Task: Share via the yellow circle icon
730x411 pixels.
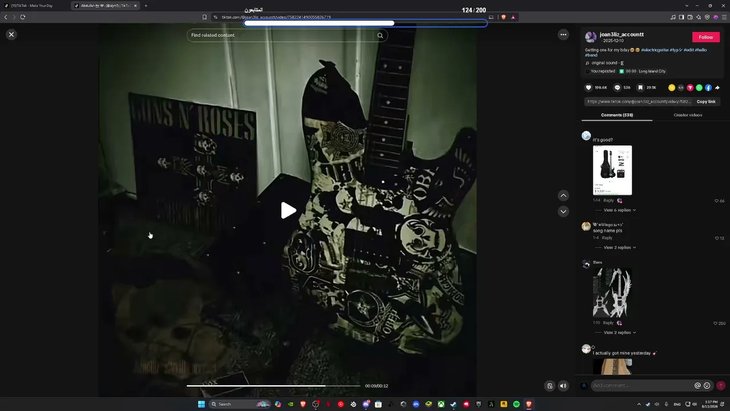Action: pyautogui.click(x=672, y=88)
